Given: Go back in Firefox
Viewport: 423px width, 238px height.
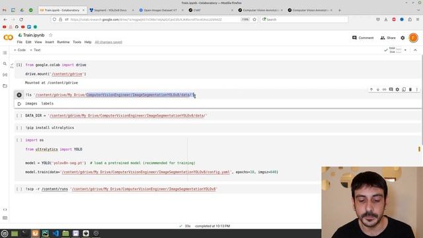Looking at the screenshot, I should [x=5, y=19].
